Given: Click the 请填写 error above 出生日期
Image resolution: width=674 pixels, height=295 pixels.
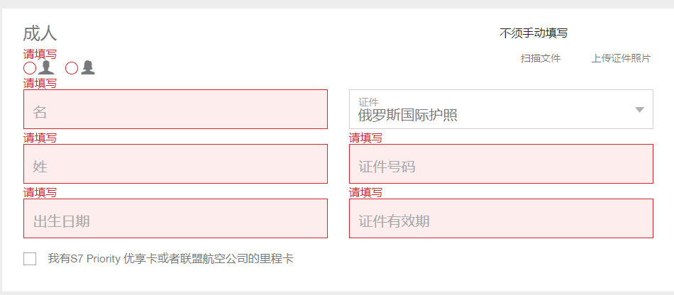Looking at the screenshot, I should click(40, 192).
